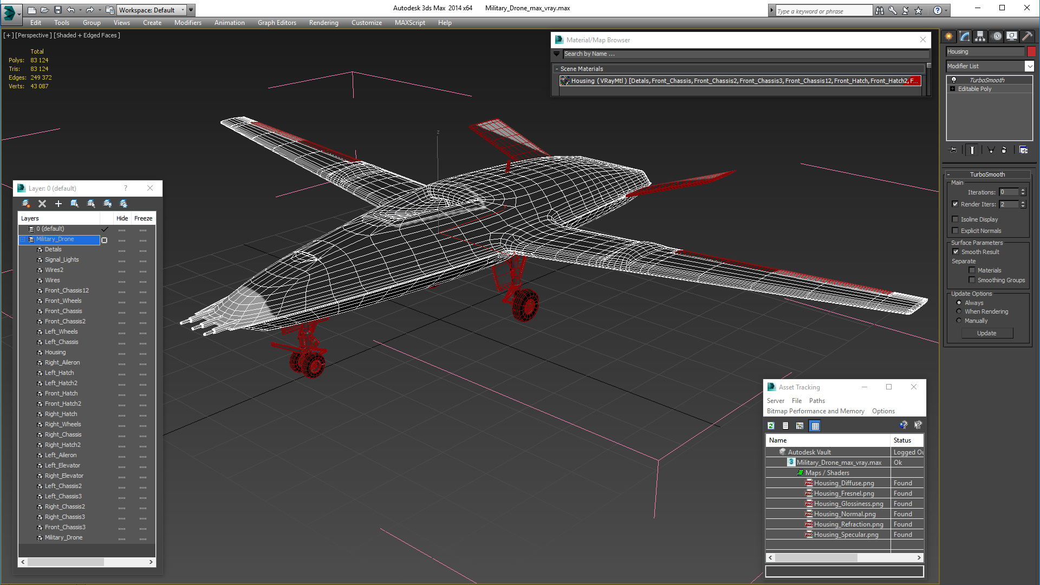Image resolution: width=1040 pixels, height=585 pixels.
Task: Click red object color swatch for Housing
Action: coord(1031,51)
